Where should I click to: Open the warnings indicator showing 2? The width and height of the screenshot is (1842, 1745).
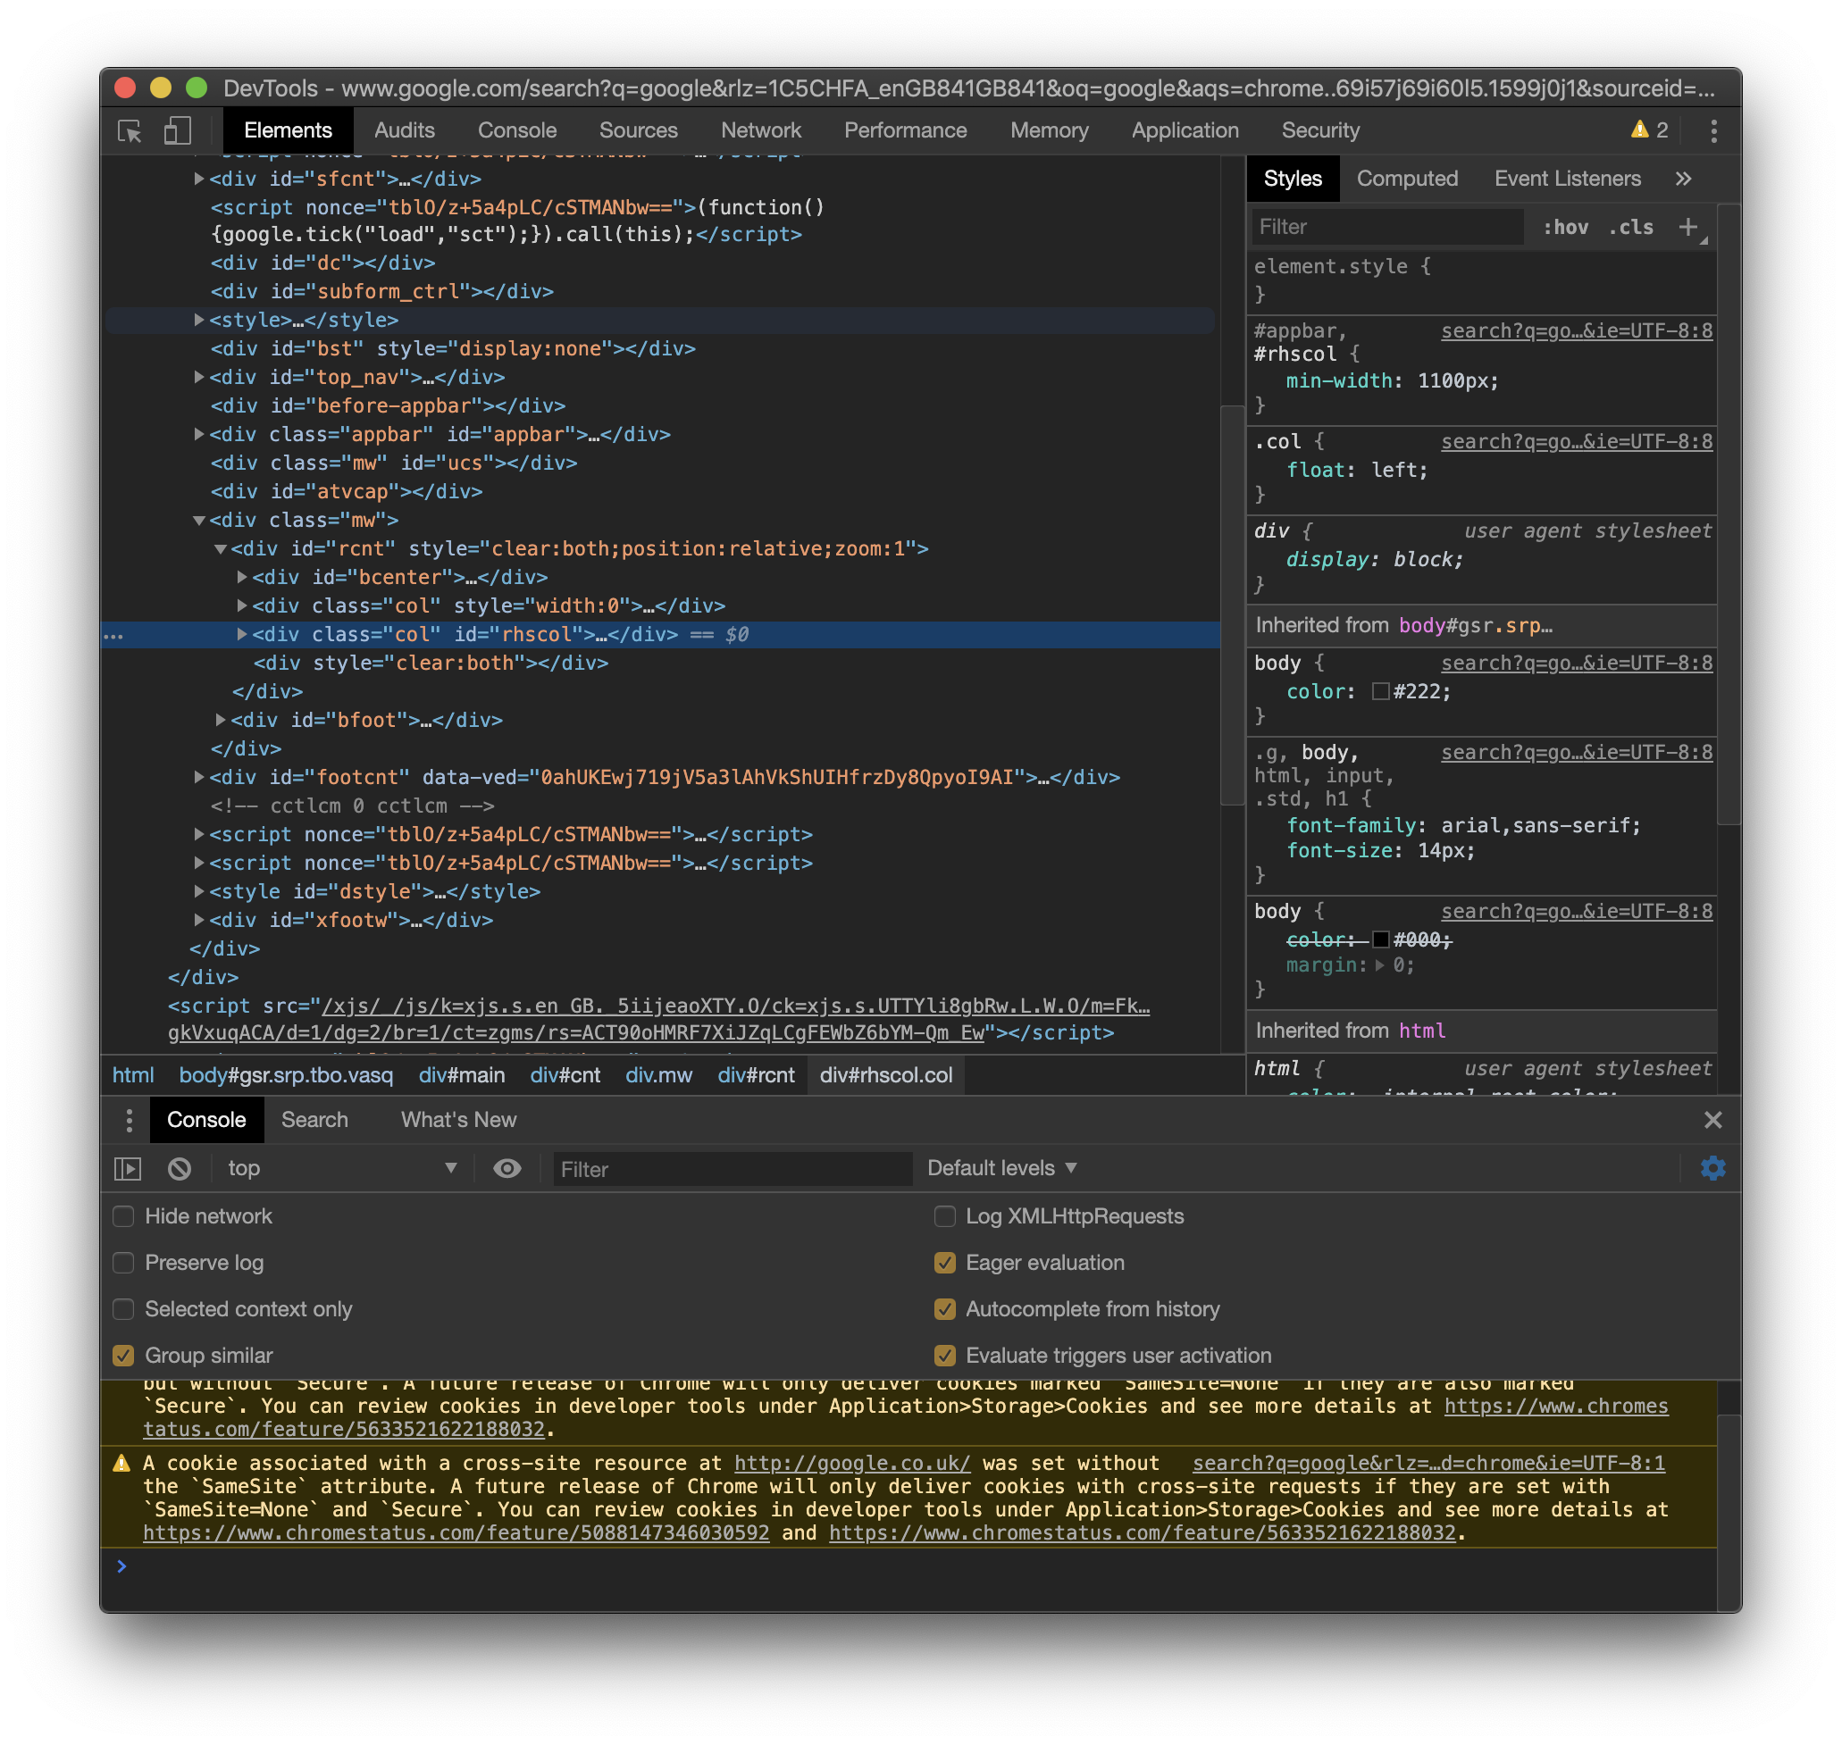tap(1646, 130)
